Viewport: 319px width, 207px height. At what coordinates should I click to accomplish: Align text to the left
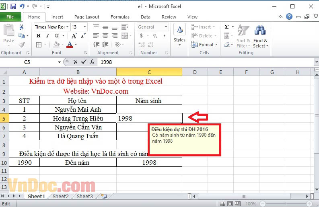[96, 36]
